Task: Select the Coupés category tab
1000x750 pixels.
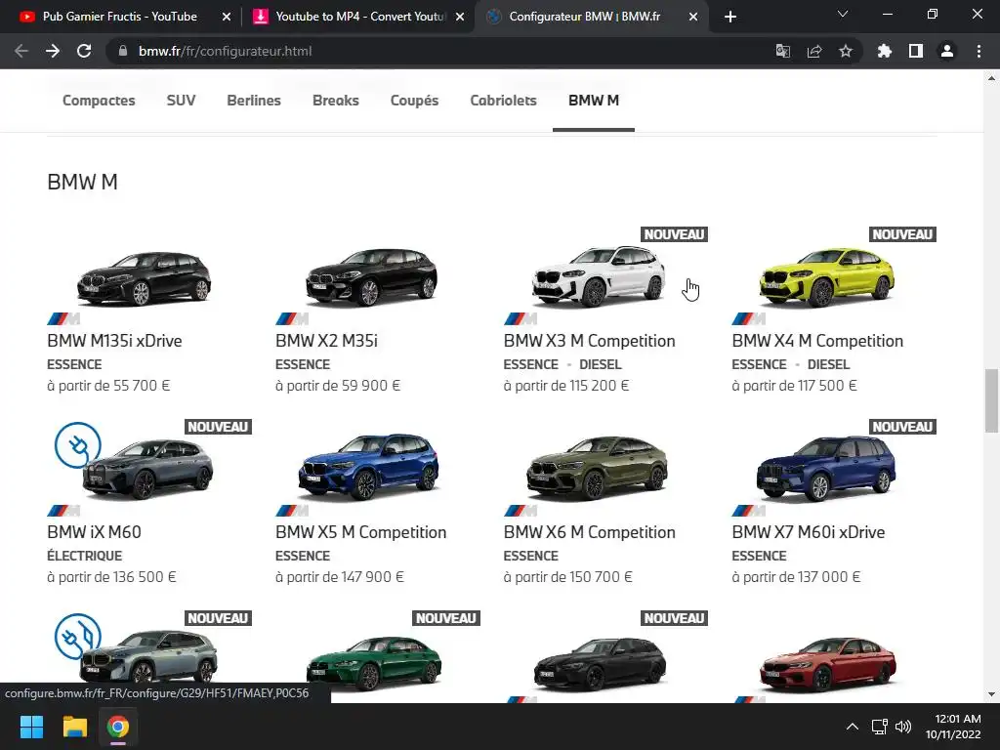Action: tap(414, 101)
